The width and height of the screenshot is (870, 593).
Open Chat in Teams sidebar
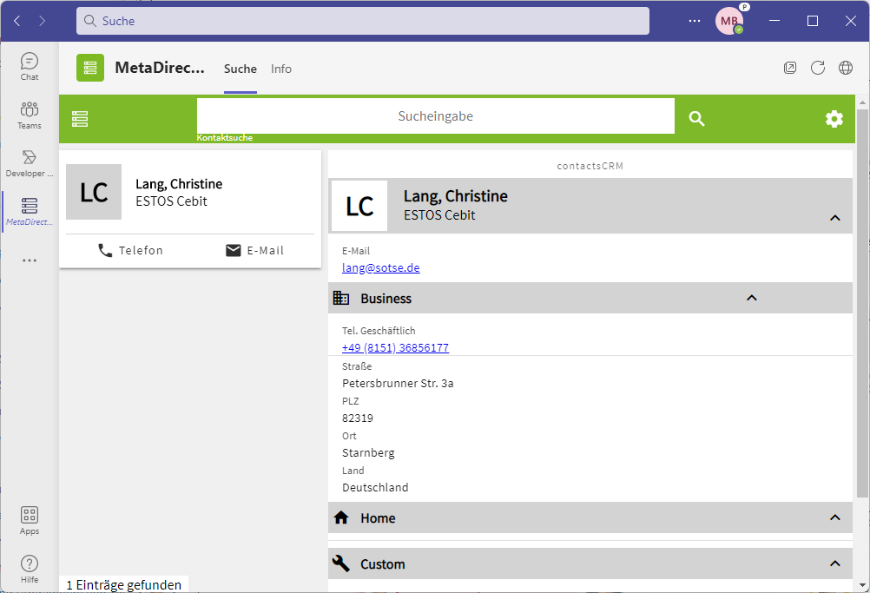(x=30, y=66)
